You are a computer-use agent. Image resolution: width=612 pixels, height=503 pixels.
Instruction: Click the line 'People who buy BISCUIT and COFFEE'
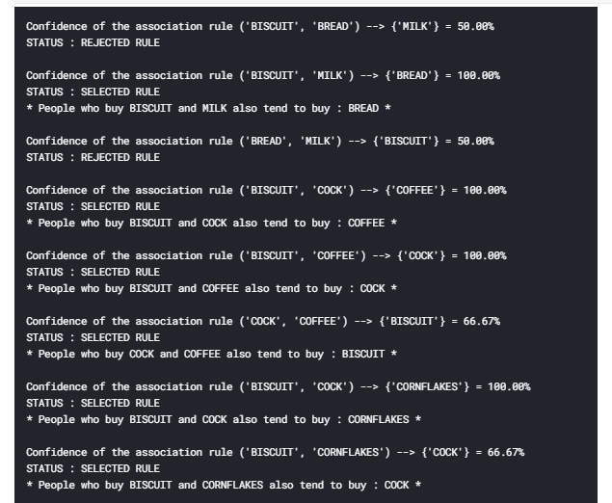tap(211, 288)
